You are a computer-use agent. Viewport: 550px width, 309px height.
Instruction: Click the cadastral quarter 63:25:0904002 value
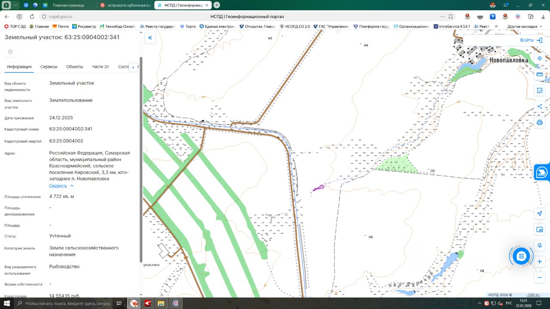(66, 141)
